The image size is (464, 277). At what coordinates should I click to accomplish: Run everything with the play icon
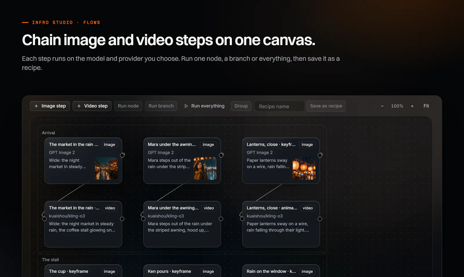pyautogui.click(x=204, y=106)
